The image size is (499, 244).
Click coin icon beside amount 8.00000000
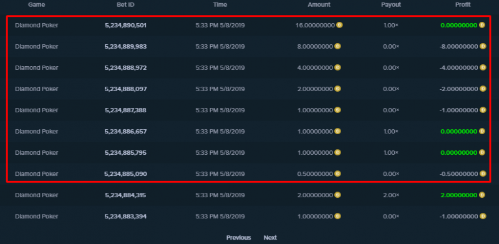(x=337, y=46)
